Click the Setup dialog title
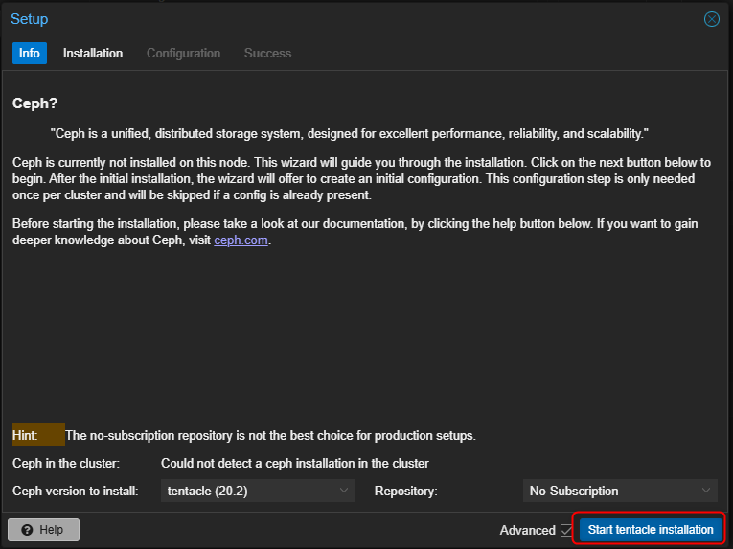The height and width of the screenshot is (549, 733). point(30,19)
